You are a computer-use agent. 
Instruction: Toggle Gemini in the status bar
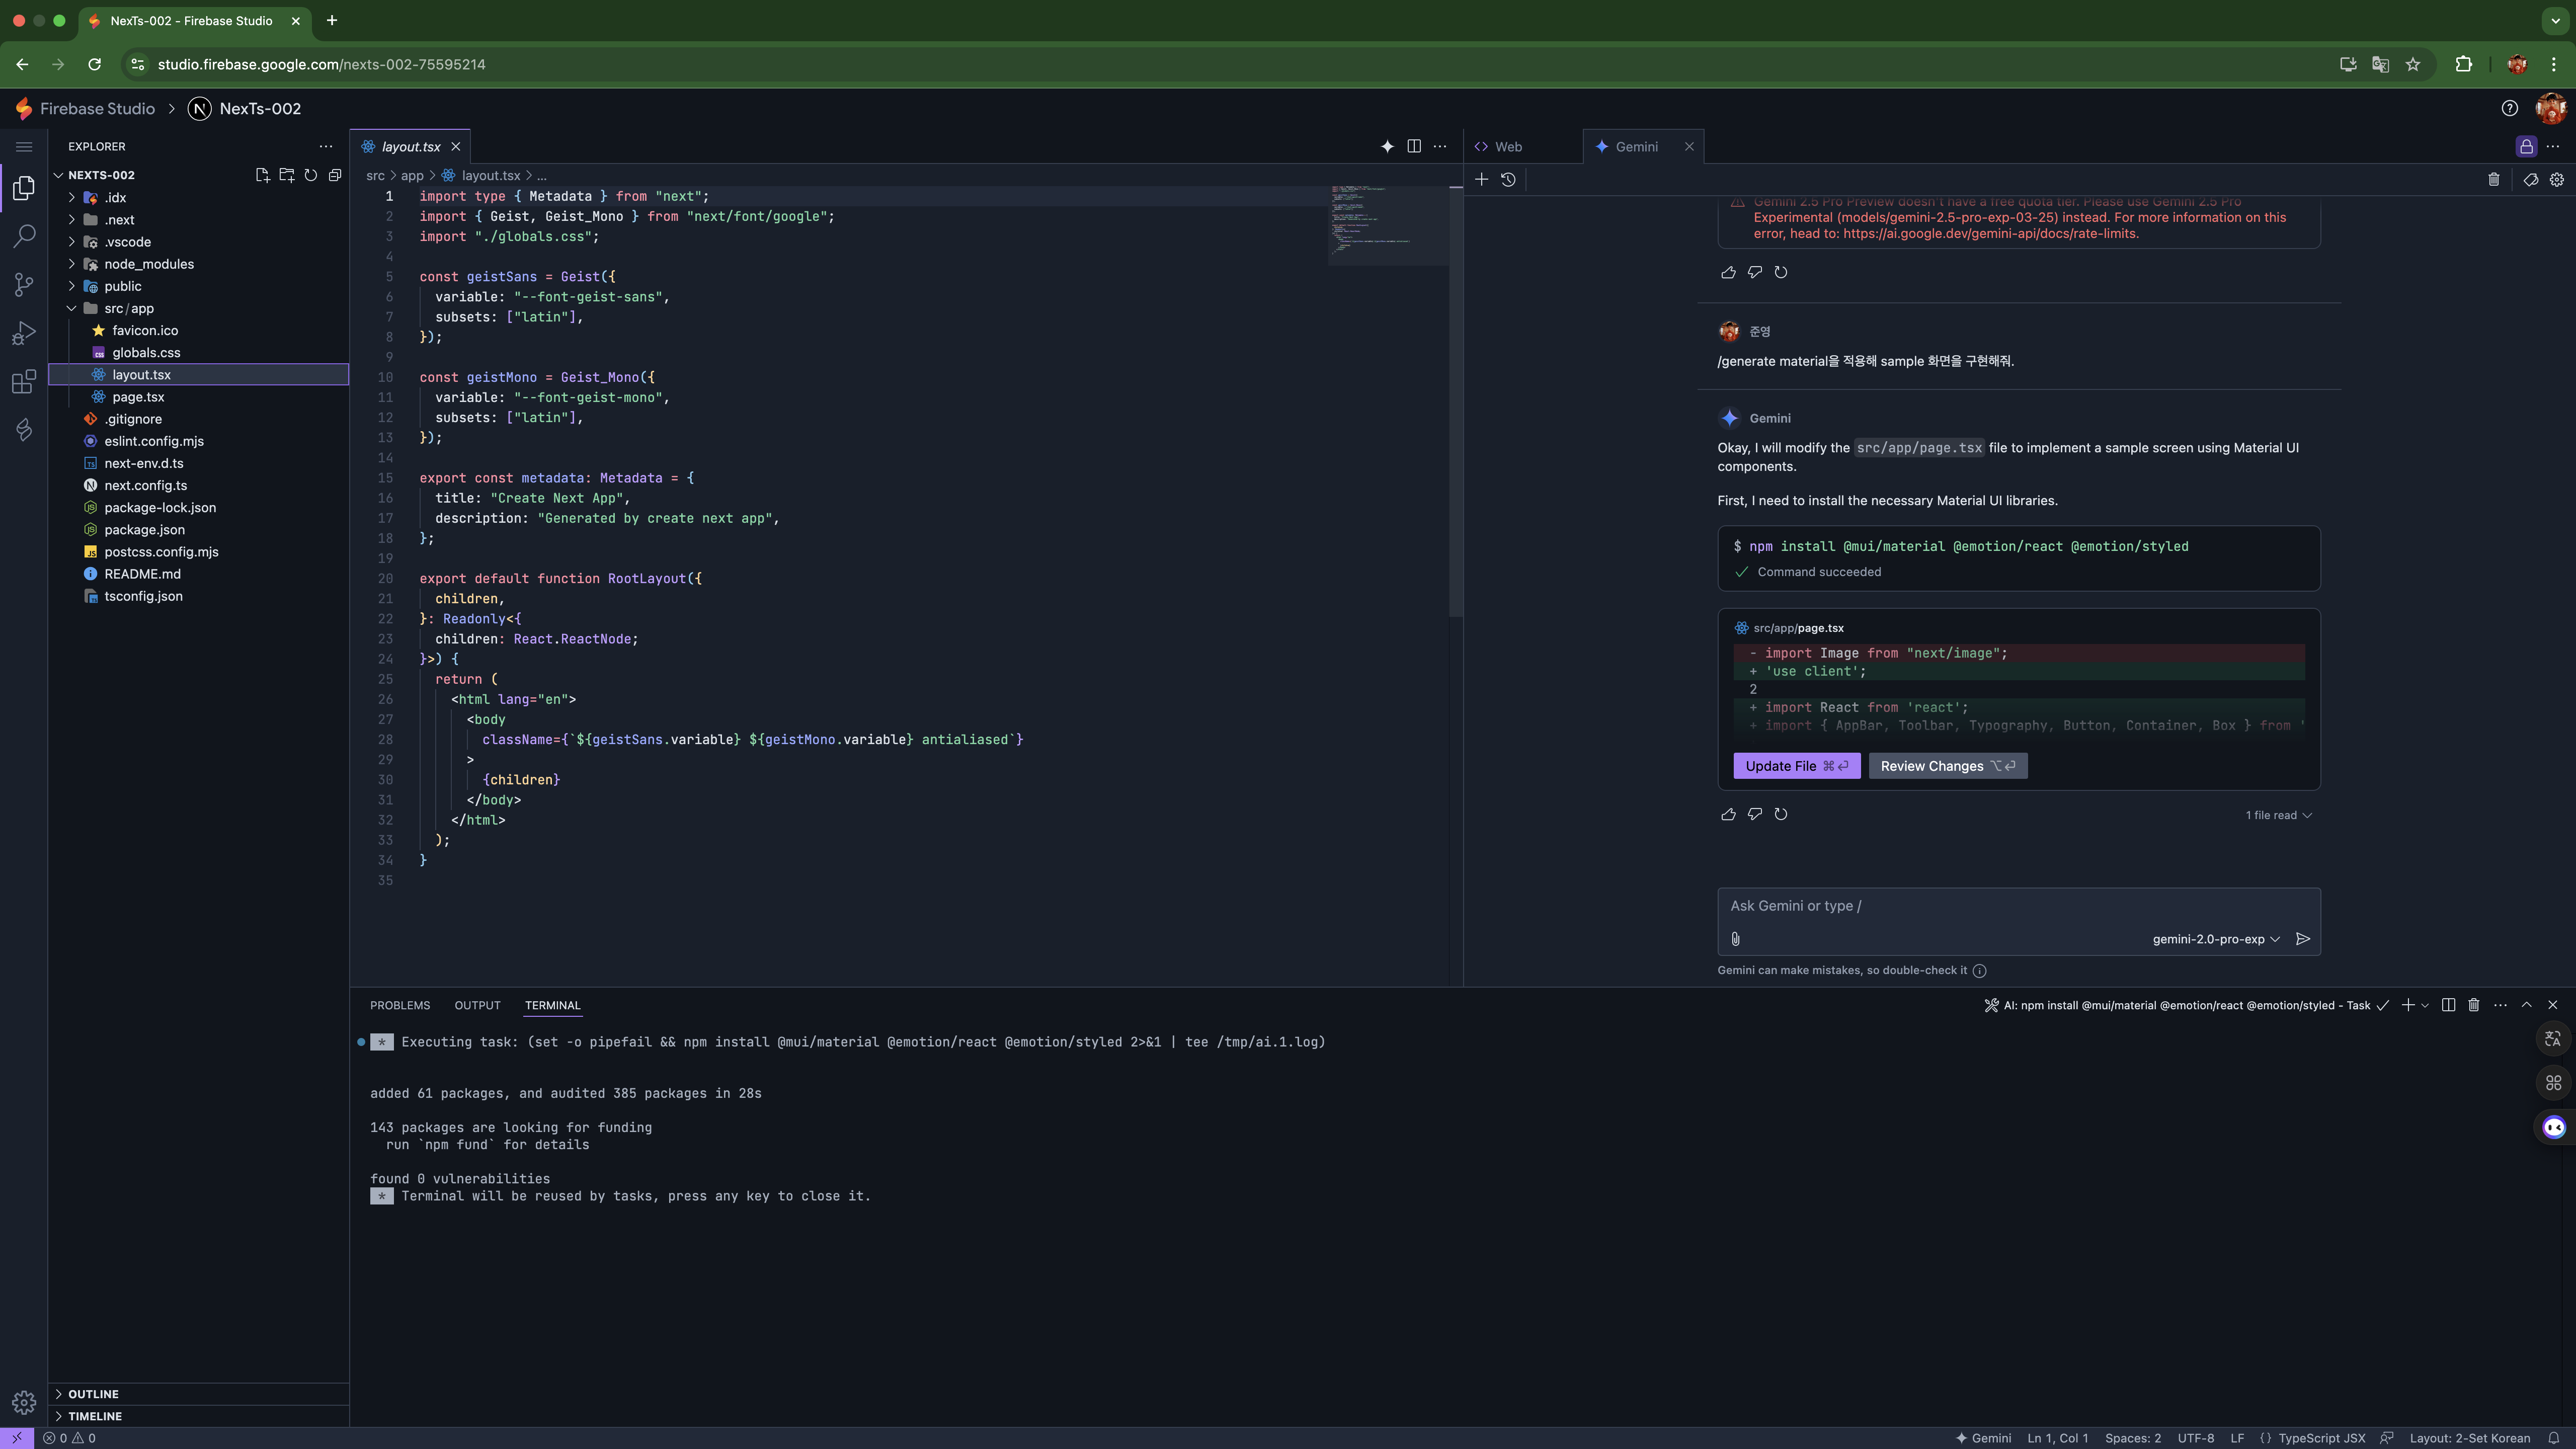pos(1983,1438)
